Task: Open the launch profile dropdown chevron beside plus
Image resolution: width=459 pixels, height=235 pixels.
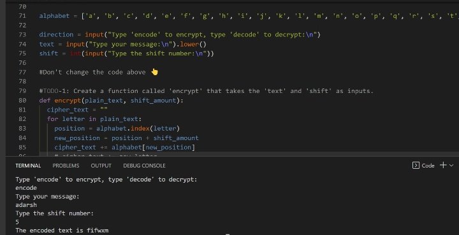Action: [451, 166]
